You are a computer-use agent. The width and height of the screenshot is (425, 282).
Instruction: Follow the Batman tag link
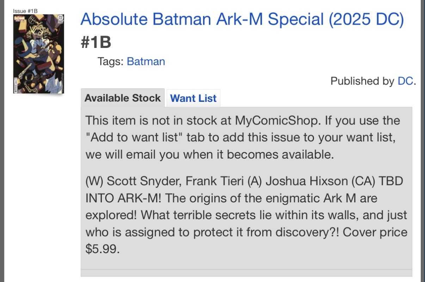146,62
